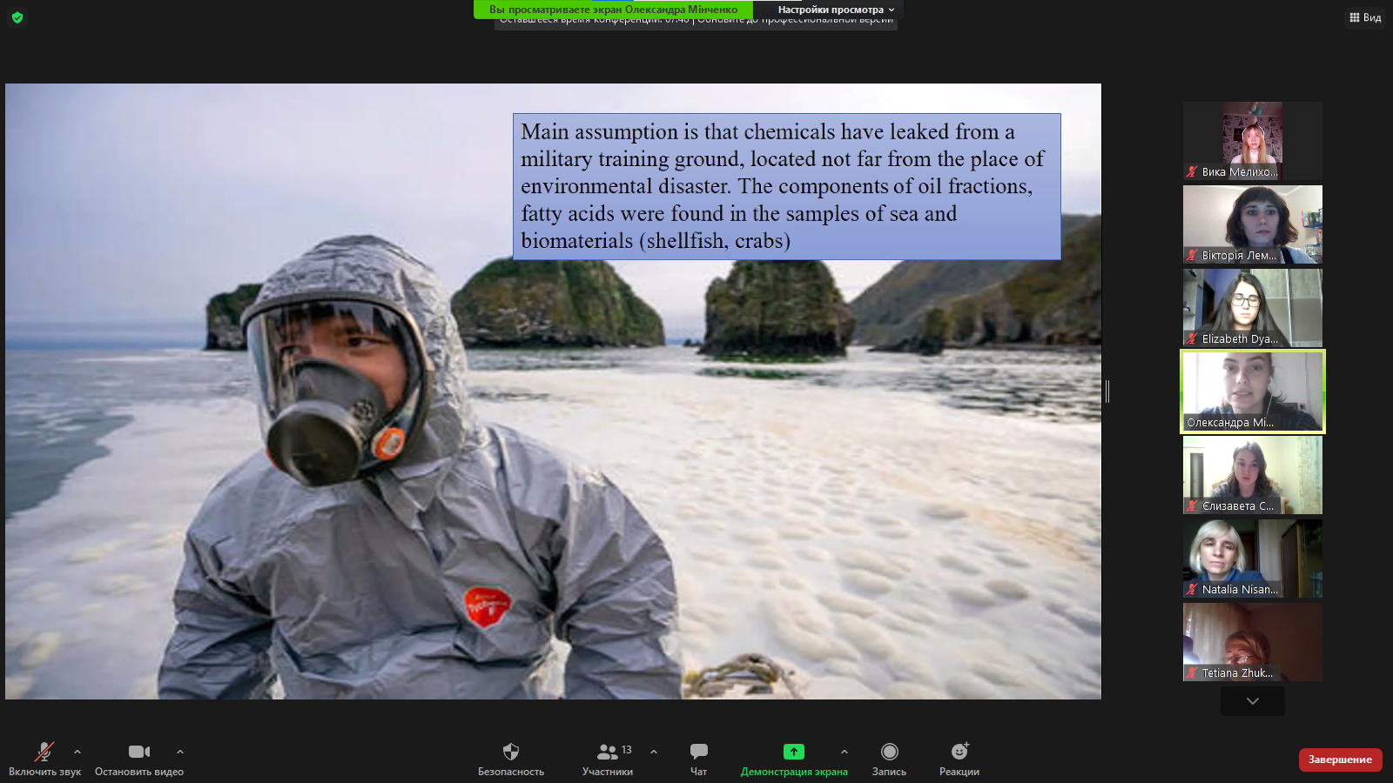Select Elizabeth Dya... video thumbnail
The width and height of the screenshot is (1393, 783).
[1253, 308]
